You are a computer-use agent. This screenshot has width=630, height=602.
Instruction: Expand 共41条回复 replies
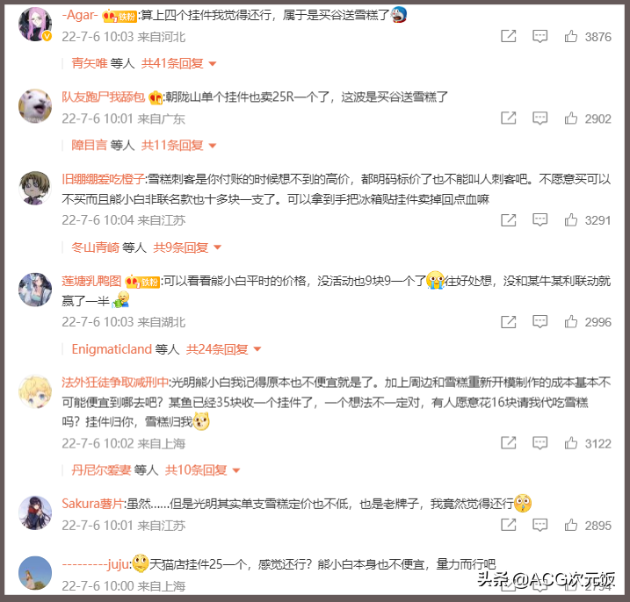178,63
